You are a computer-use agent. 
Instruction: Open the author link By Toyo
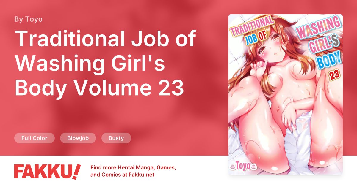[x=28, y=19]
